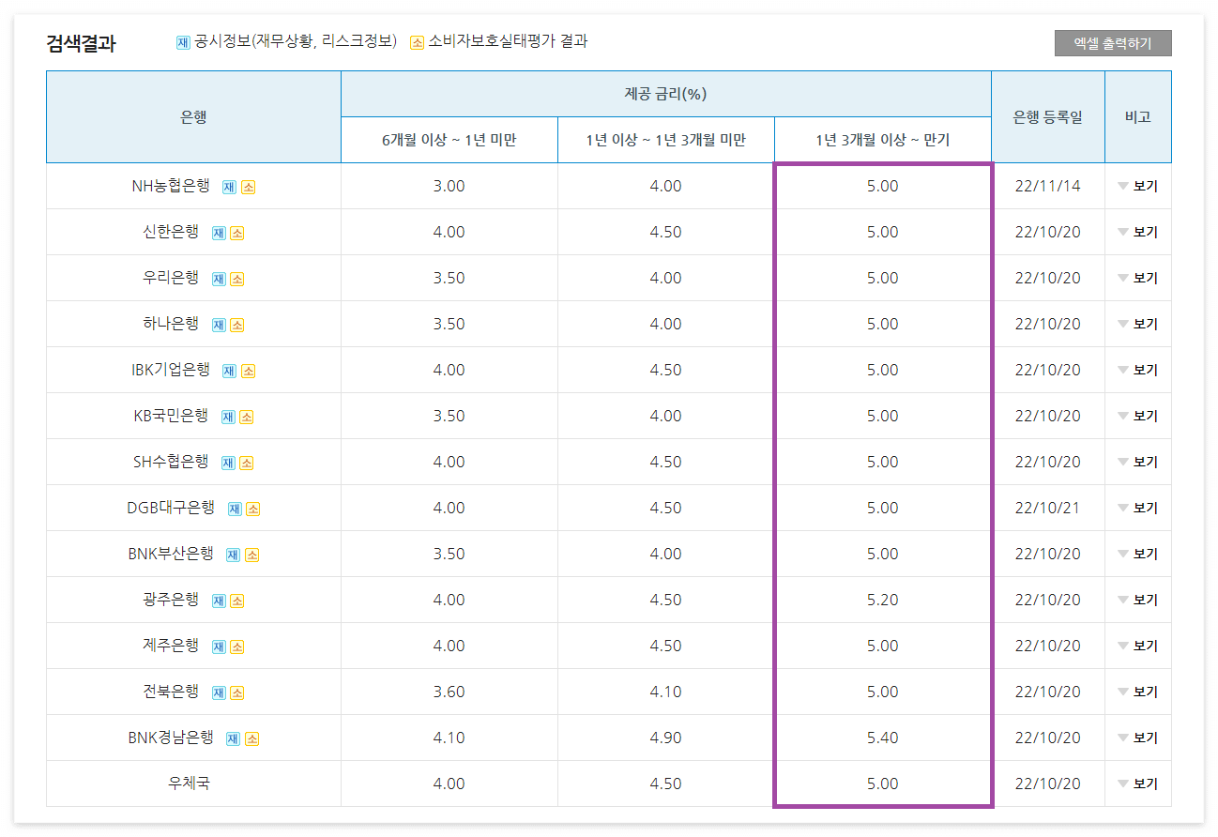Click the 재 disclosure icon for 전북은행
This screenshot has height=837, width=1218.
[219, 692]
